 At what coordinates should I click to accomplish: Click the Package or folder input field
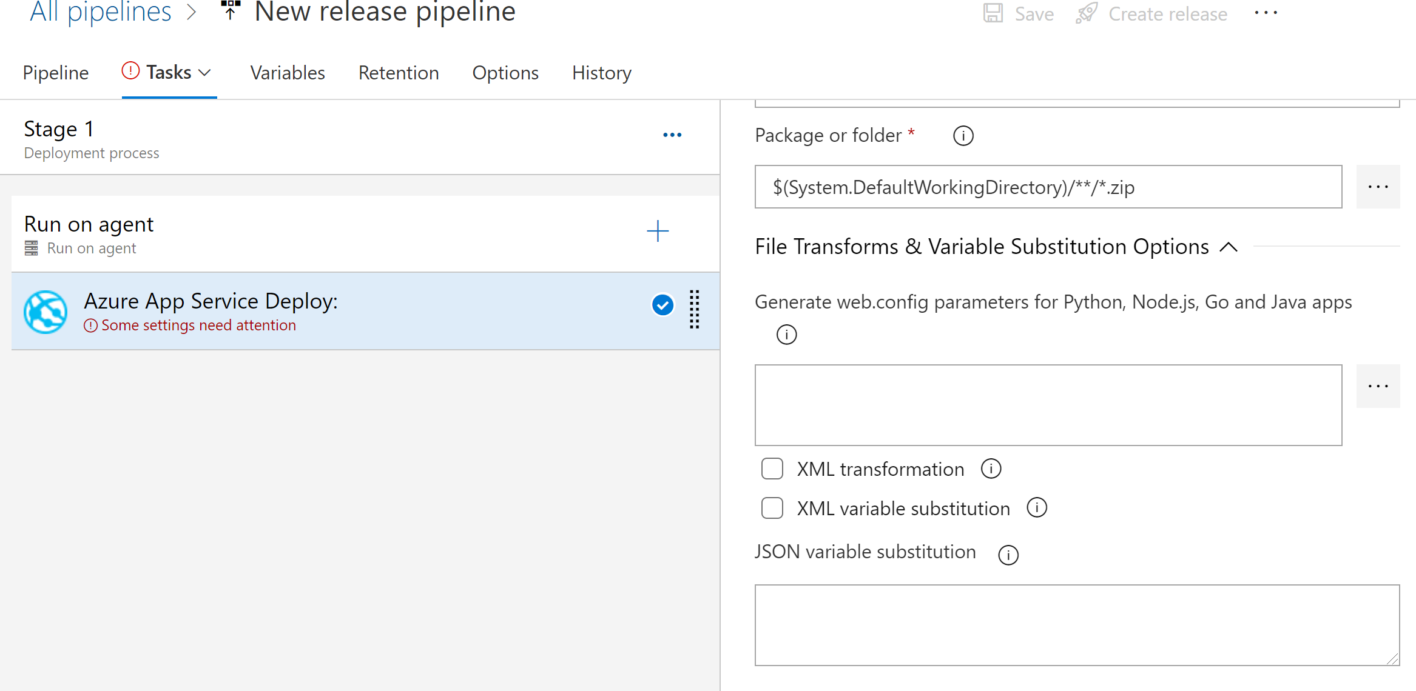[x=1048, y=187]
